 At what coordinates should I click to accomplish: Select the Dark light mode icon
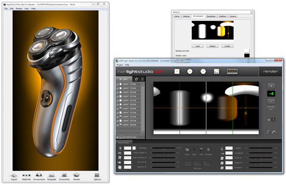[194, 150]
